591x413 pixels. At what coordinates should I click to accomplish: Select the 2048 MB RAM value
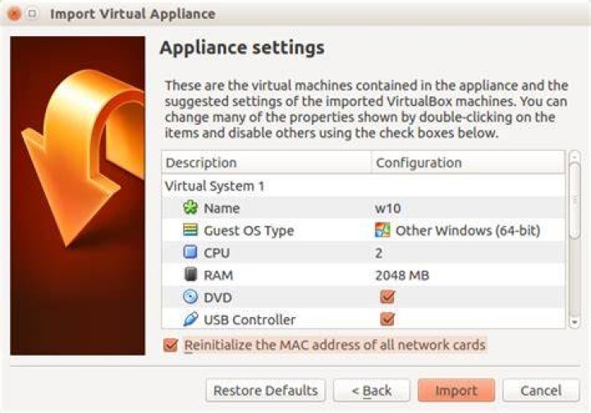click(x=402, y=275)
